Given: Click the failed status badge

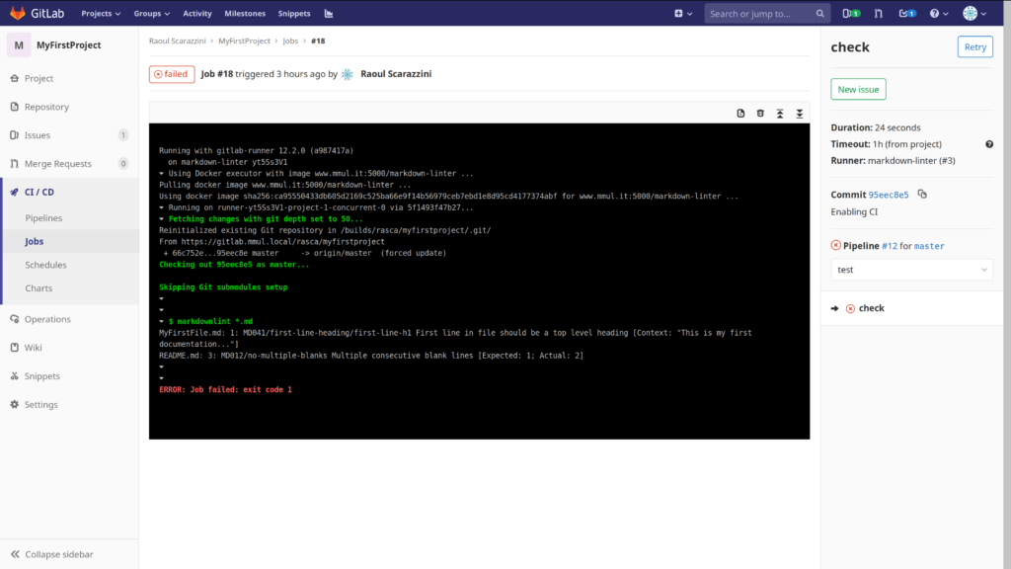Looking at the screenshot, I should (x=172, y=74).
